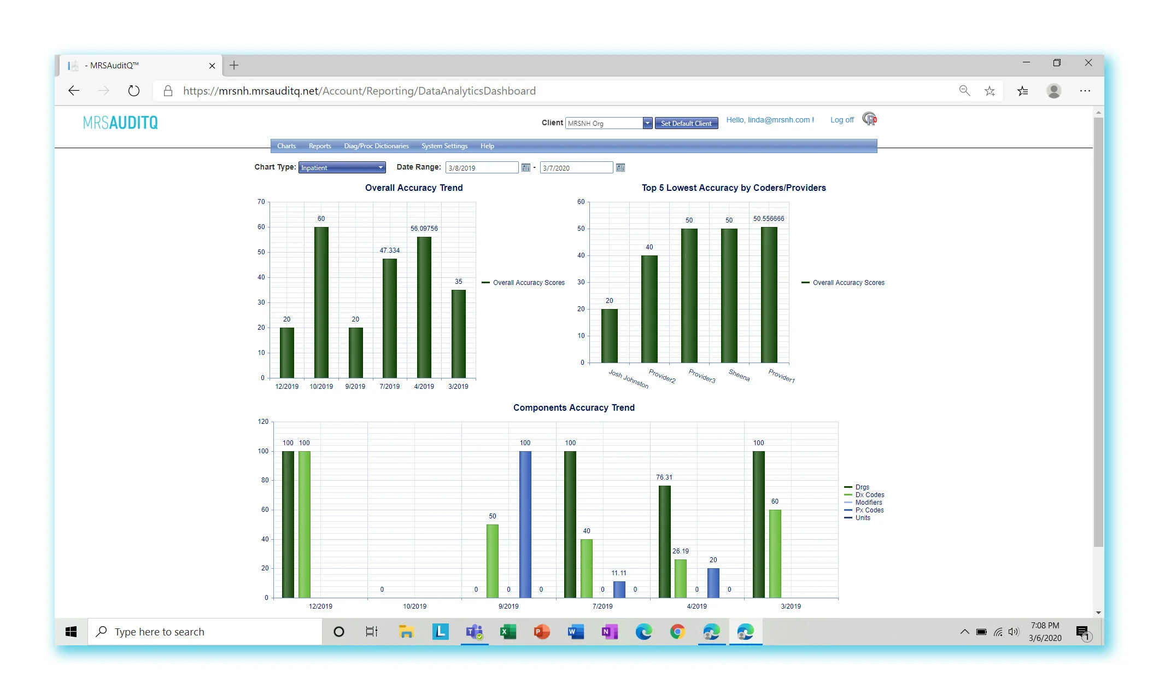This screenshot has height=700, width=1159.
Task: View site security lock icon
Action: (x=168, y=91)
